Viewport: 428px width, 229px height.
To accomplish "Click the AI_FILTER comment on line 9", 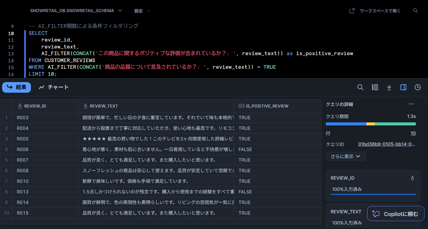I will (84, 26).
